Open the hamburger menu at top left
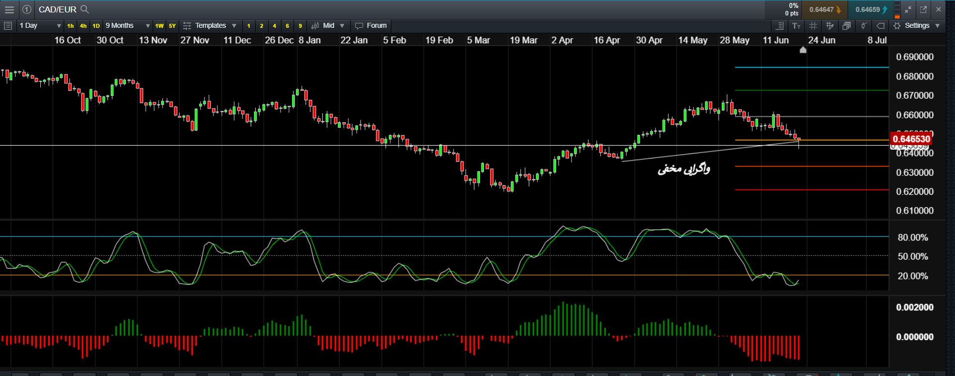This screenshot has height=376, width=955. pos(9,9)
